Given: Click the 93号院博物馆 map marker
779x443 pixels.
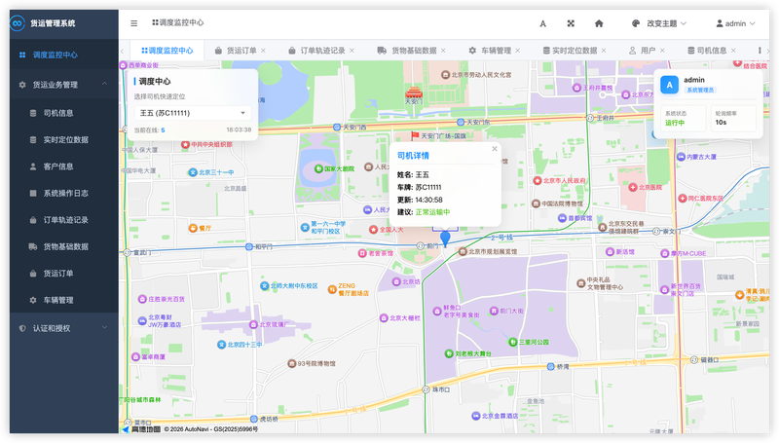Looking at the screenshot, I should coord(292,363).
